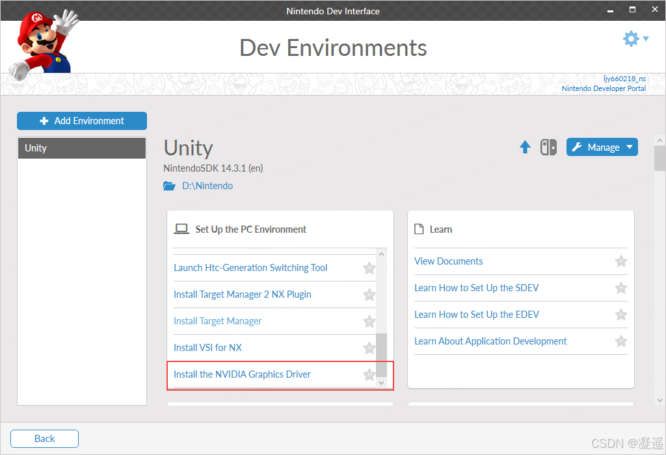Open the settings gear menu
Screen dimensions: 666x455
[631, 38]
